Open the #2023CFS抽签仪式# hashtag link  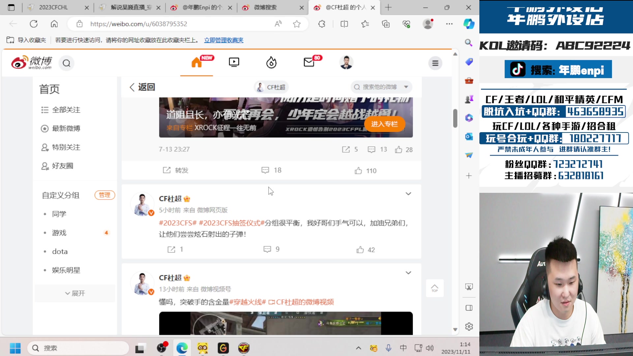(x=231, y=223)
